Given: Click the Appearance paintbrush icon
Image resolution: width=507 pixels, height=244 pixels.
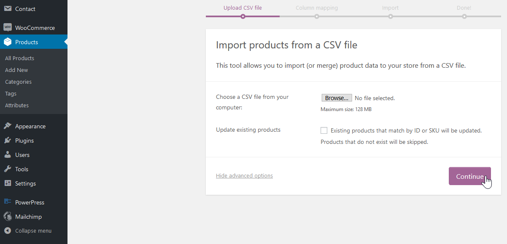Looking at the screenshot, I should pyautogui.click(x=8, y=126).
